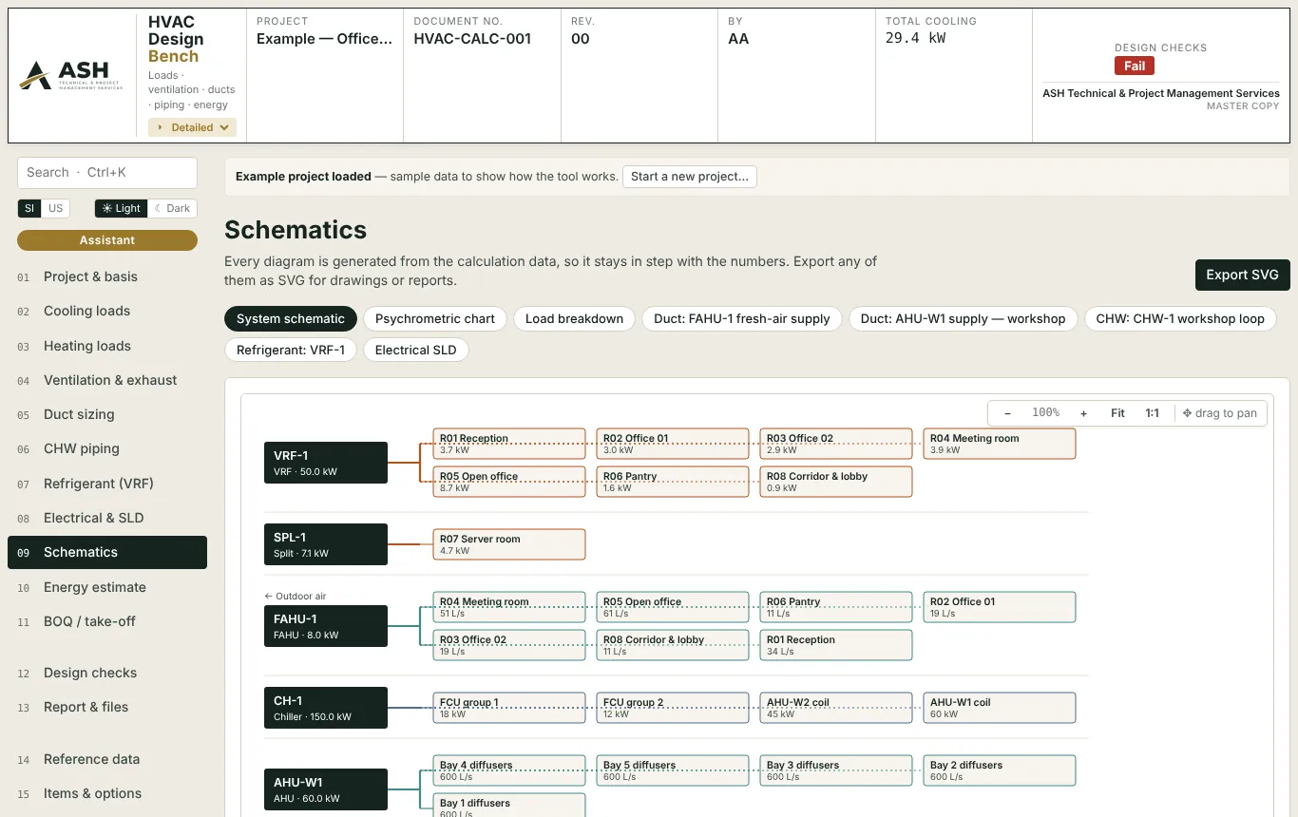The width and height of the screenshot is (1298, 817).
Task: Open the Refrigerant: VRF-1 tab
Action: click(x=291, y=350)
